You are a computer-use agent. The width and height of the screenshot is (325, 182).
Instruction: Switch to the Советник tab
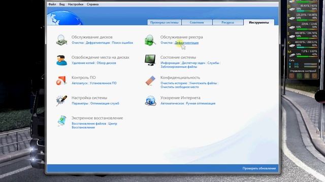tap(197, 22)
